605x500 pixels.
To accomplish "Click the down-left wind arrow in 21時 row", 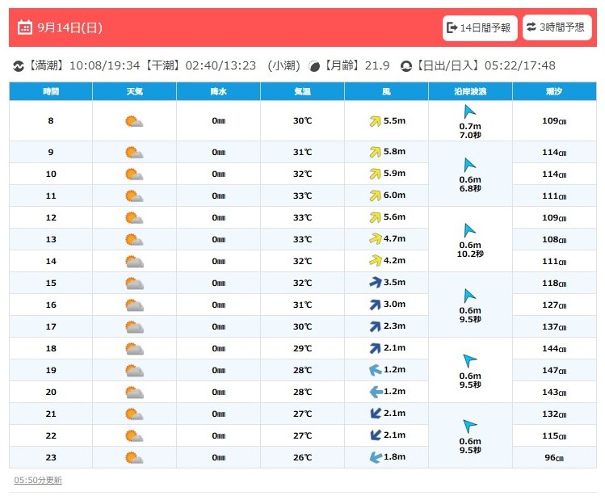I will [376, 414].
